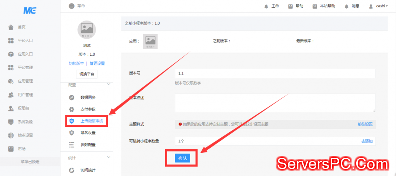This screenshot has width=396, height=176.
Task: Click the warning icon in 主题样式 row
Action: click(x=180, y=124)
